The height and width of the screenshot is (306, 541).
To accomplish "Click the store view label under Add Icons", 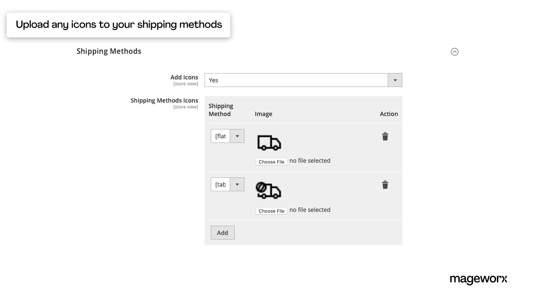I will click(186, 84).
